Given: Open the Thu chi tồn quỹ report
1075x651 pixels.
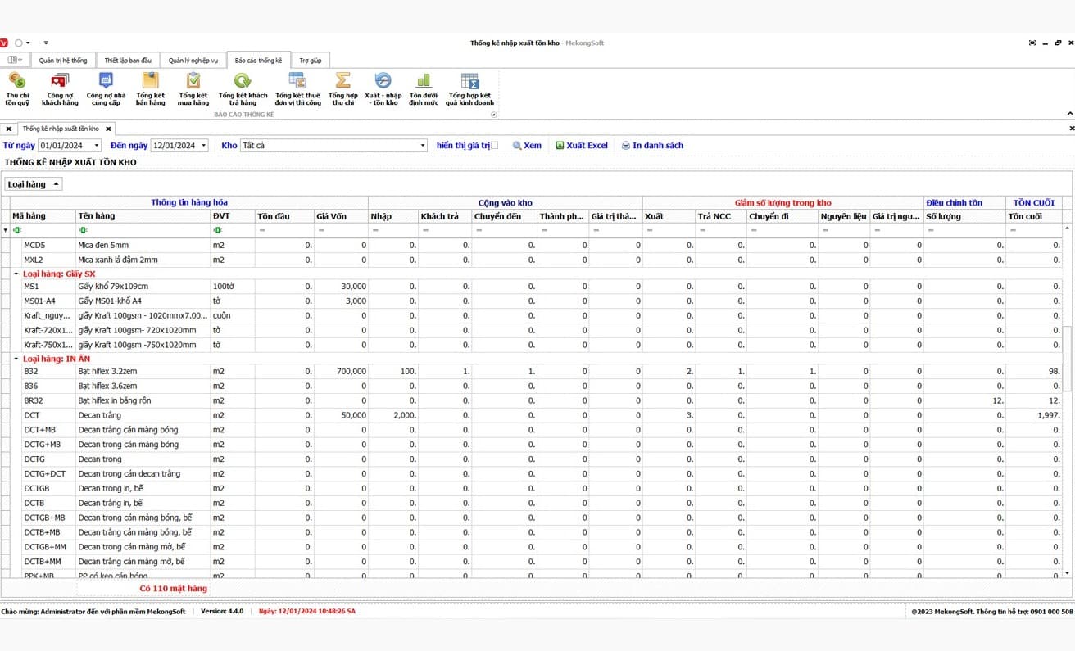Looking at the screenshot, I should pos(17,89).
